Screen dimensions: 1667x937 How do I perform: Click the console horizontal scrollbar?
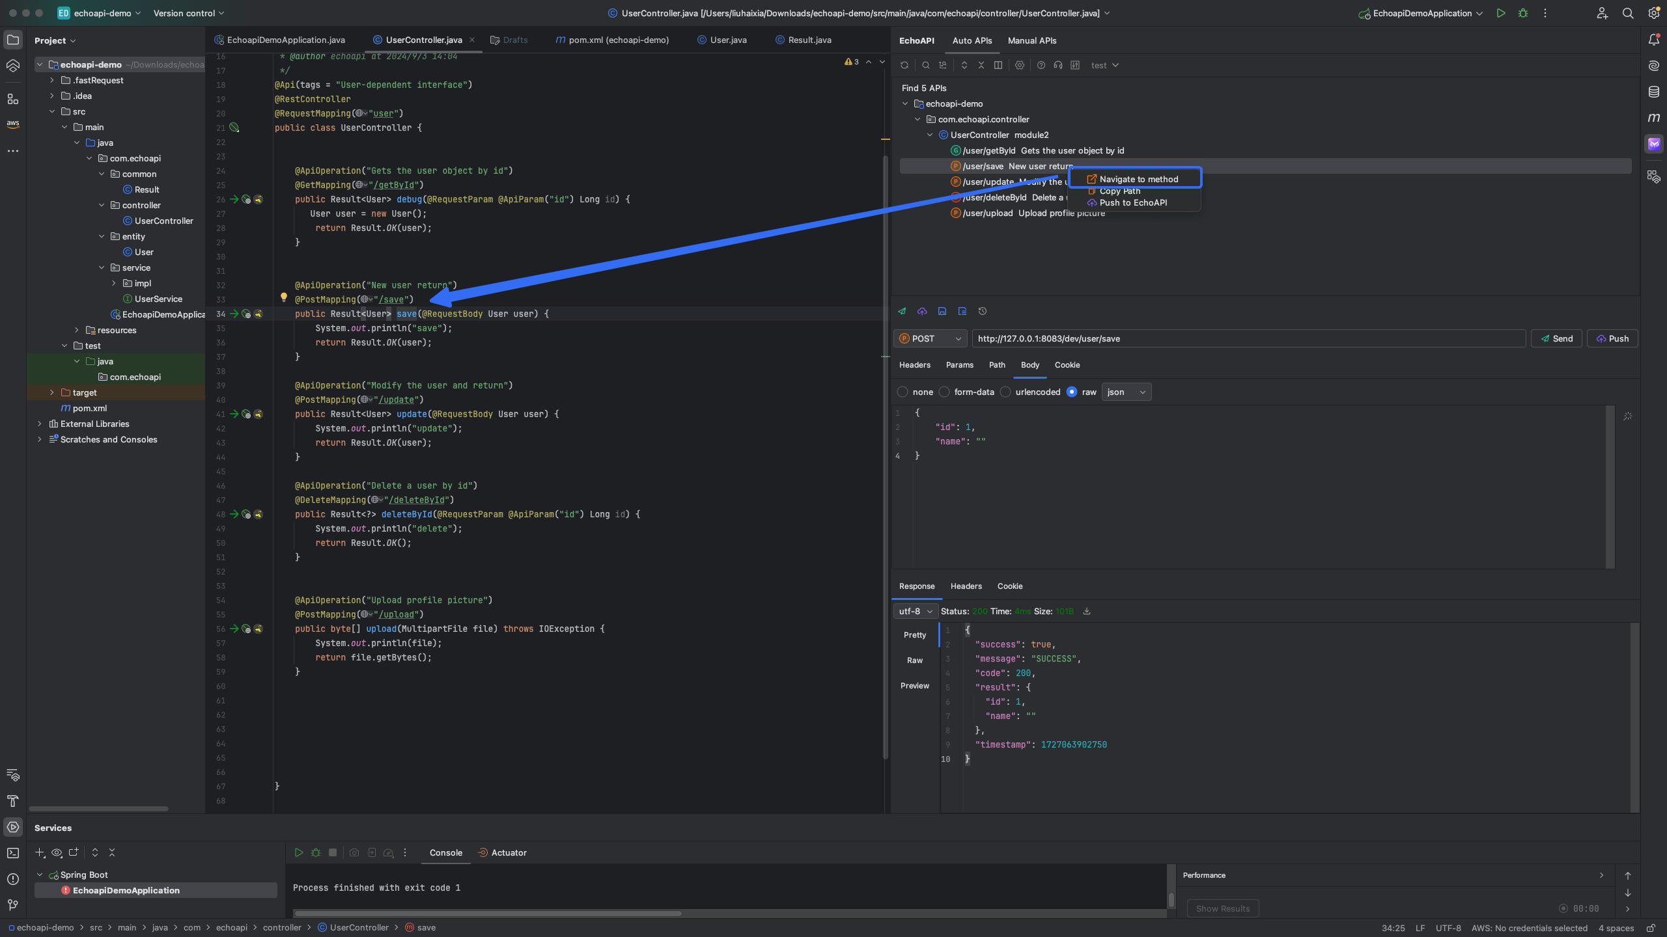487,914
